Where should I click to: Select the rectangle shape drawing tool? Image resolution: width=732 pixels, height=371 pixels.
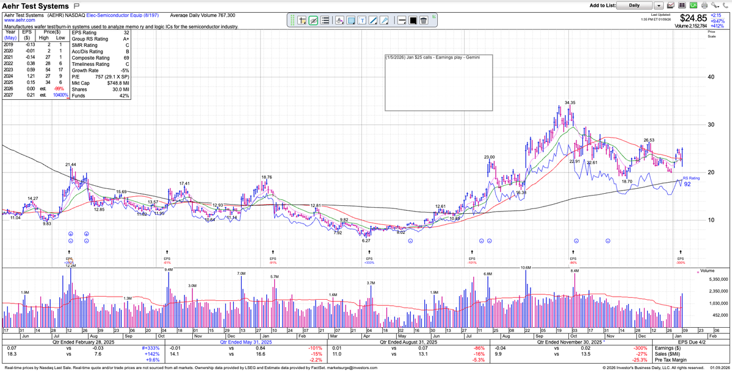(x=351, y=20)
